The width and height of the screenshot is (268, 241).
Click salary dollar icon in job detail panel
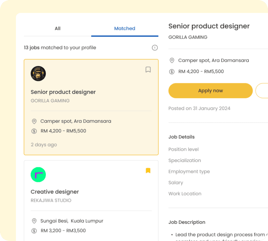point(172,71)
